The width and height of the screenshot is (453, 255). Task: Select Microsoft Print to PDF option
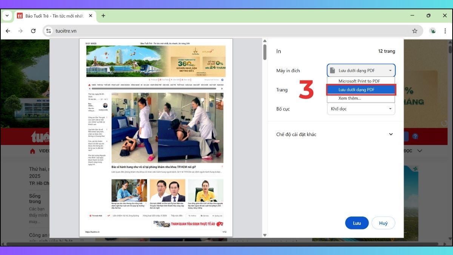(361, 81)
